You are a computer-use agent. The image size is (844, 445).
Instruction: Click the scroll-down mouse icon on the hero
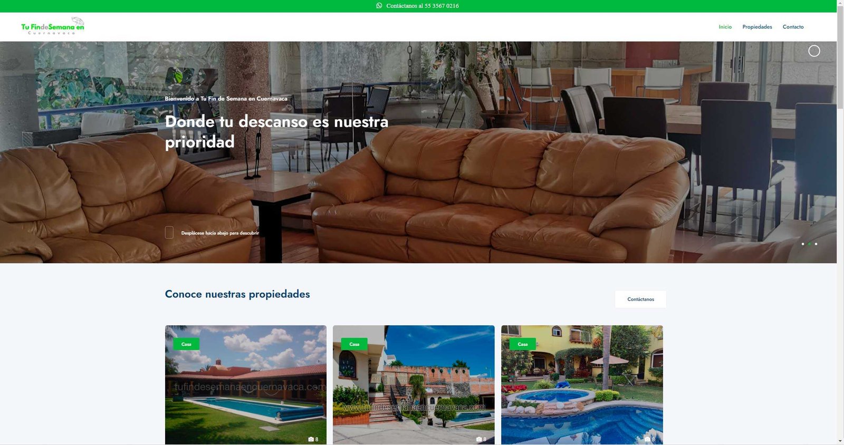169,233
